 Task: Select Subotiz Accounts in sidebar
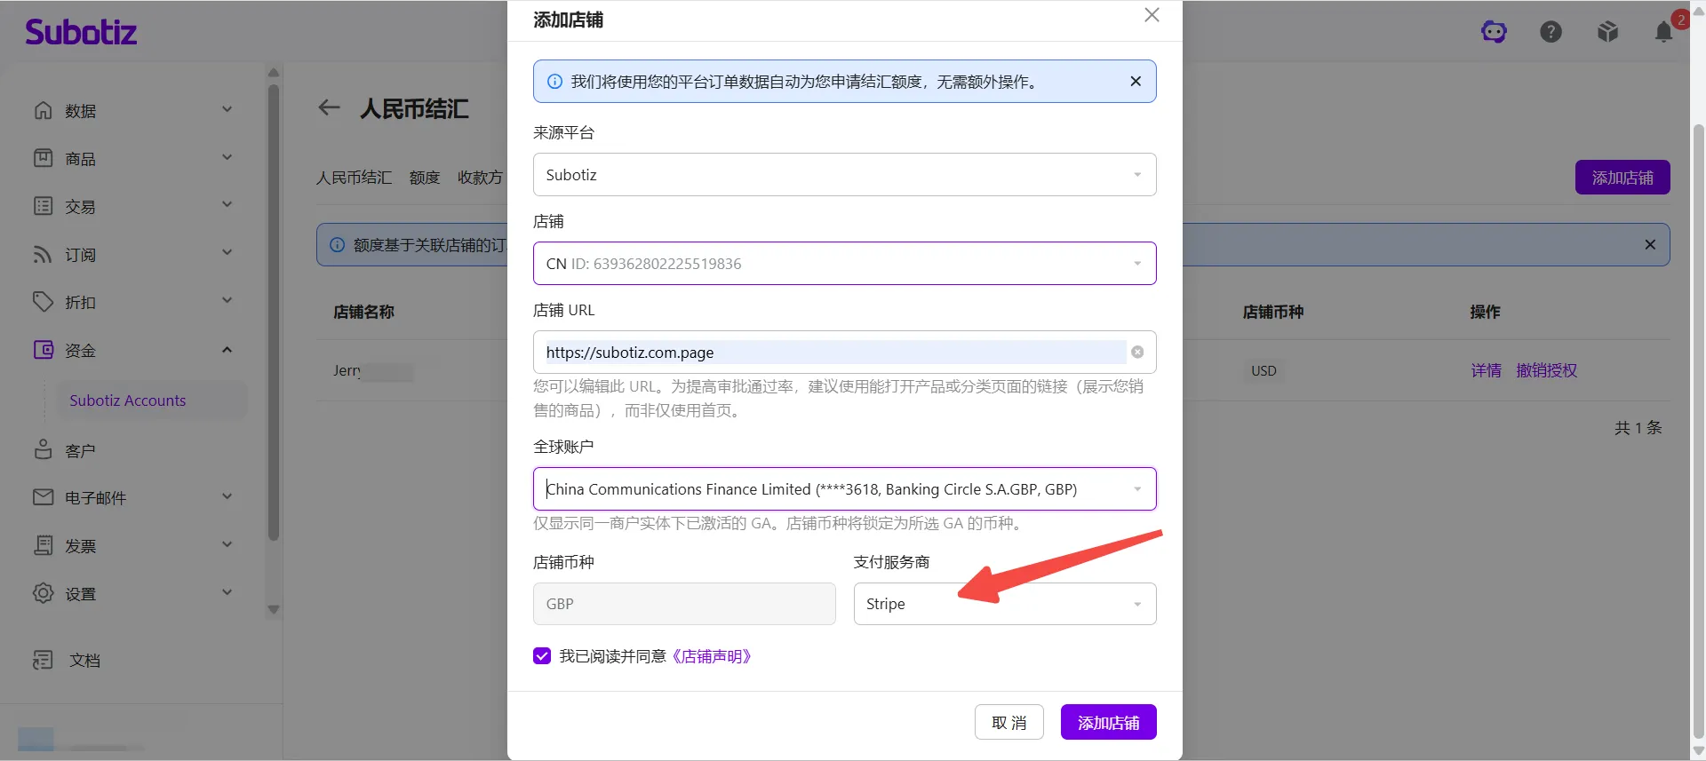coord(152,400)
